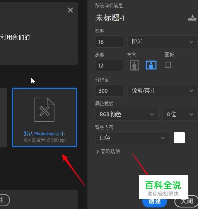
Task: Open the 白色 background content dropdown
Action: pos(132,138)
